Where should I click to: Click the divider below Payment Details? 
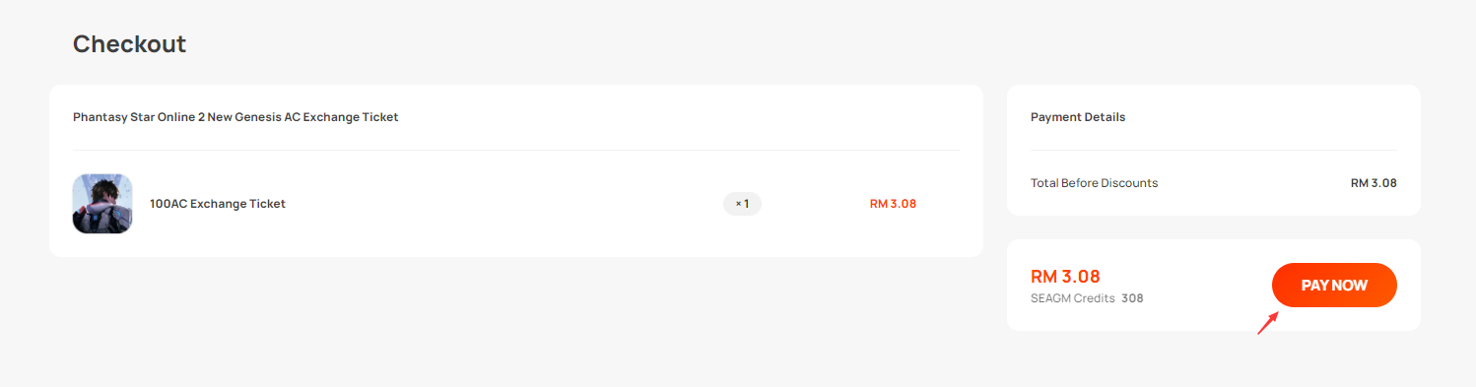(x=1214, y=150)
